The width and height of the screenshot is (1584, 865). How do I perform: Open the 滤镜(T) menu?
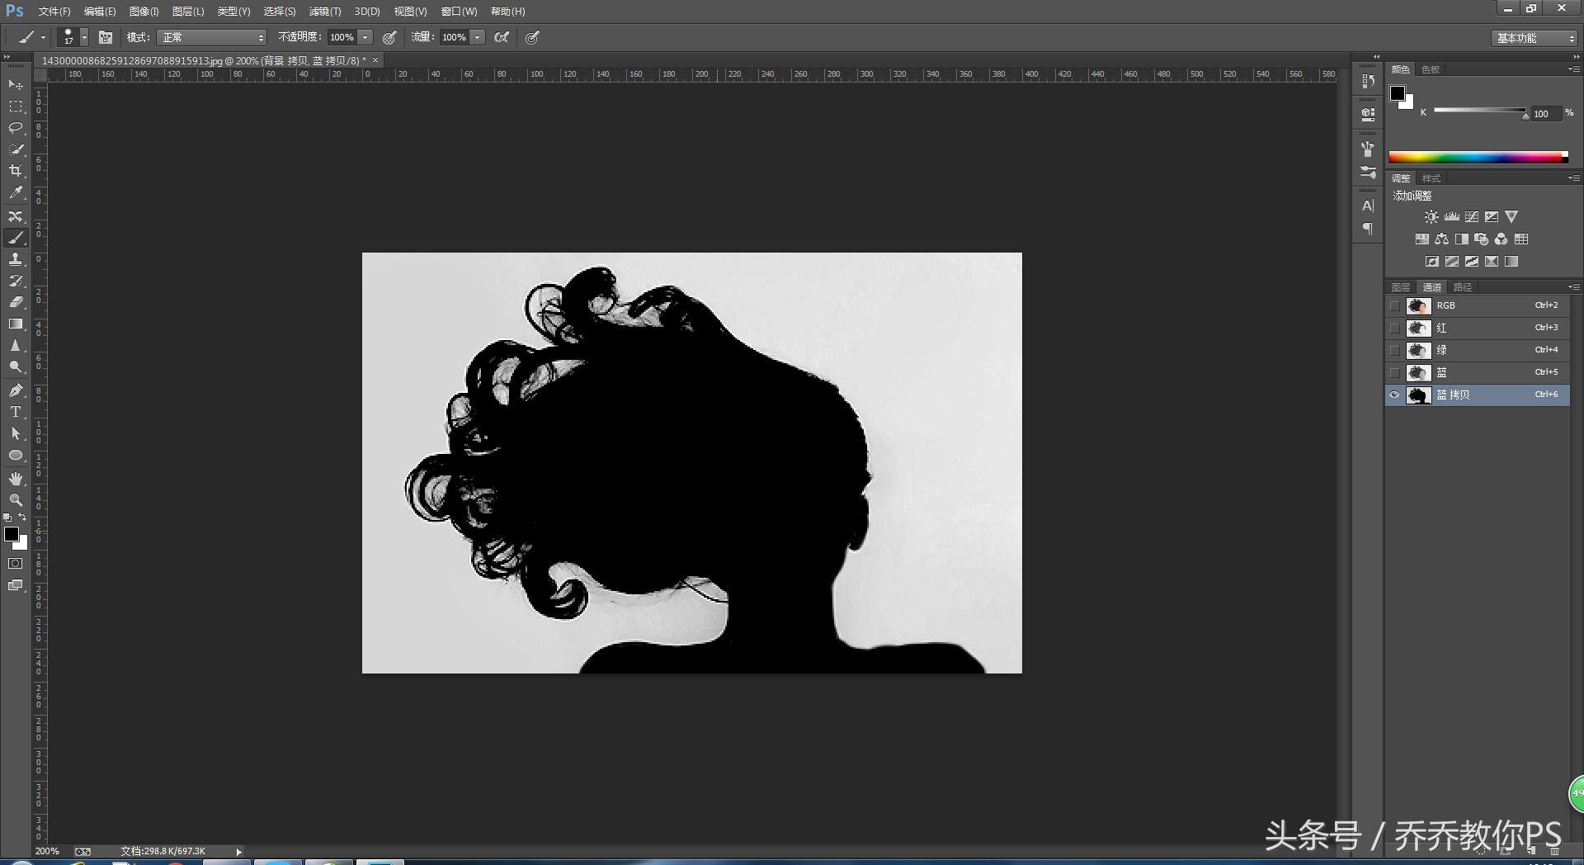click(324, 12)
